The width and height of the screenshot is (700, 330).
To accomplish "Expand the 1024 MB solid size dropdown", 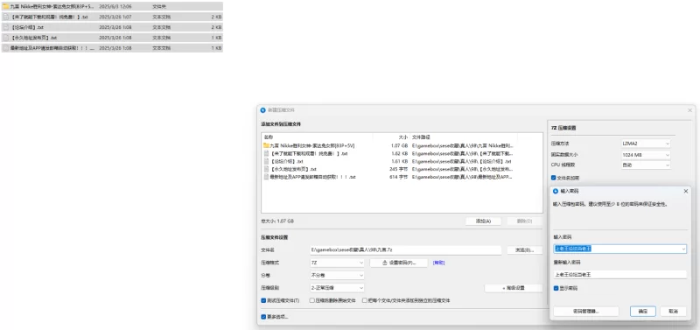I will (646, 155).
